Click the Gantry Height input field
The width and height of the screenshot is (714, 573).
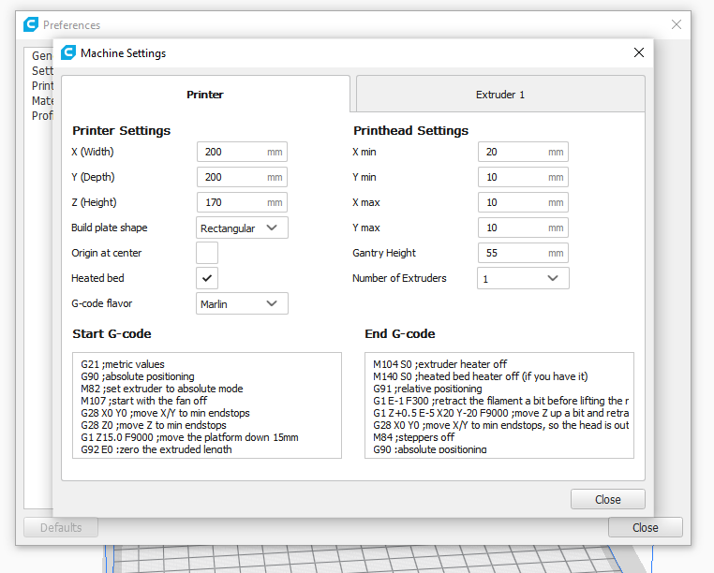tap(513, 253)
